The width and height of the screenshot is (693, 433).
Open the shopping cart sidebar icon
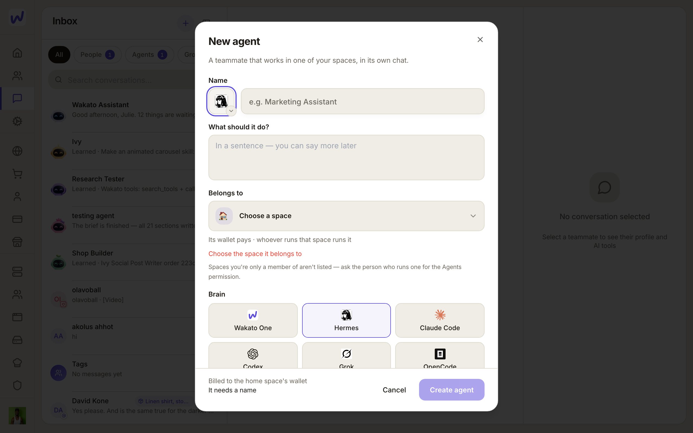point(17,174)
